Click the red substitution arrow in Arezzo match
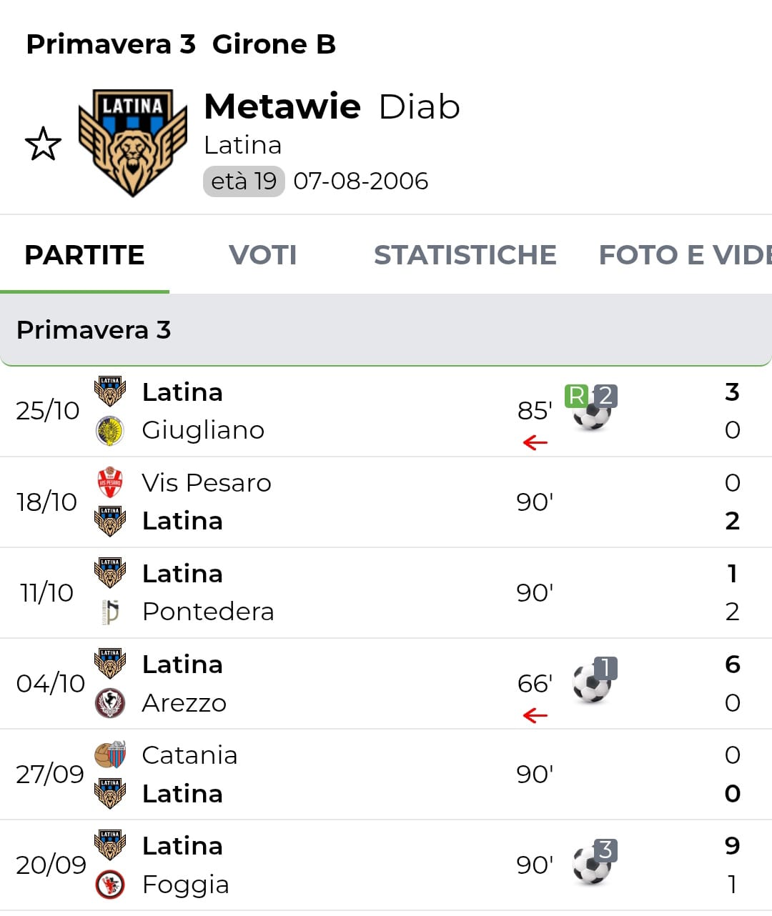The width and height of the screenshot is (772, 916). [x=535, y=715]
